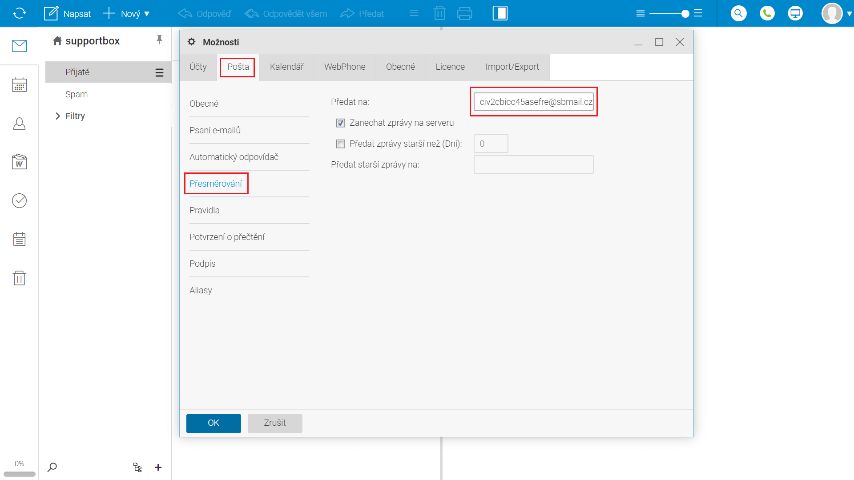Screen dimensions: 854x480
Task: Open the calendar icon in sidebar
Action: point(19,84)
